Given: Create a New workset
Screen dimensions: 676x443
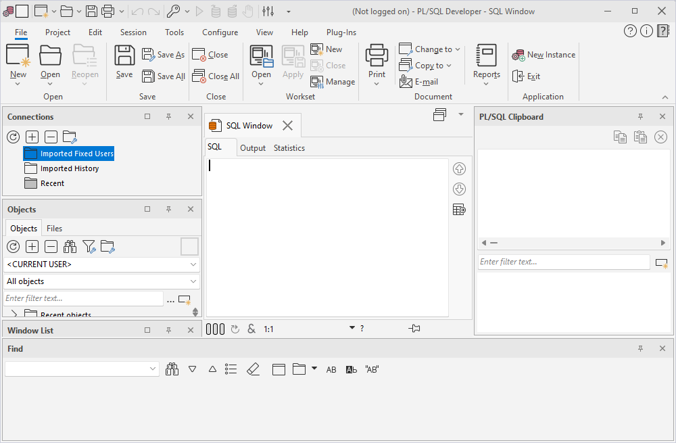Looking at the screenshot, I should pos(327,49).
